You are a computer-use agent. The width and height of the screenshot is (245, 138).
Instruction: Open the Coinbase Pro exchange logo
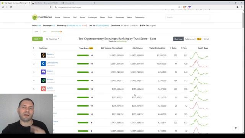(x=43, y=64)
